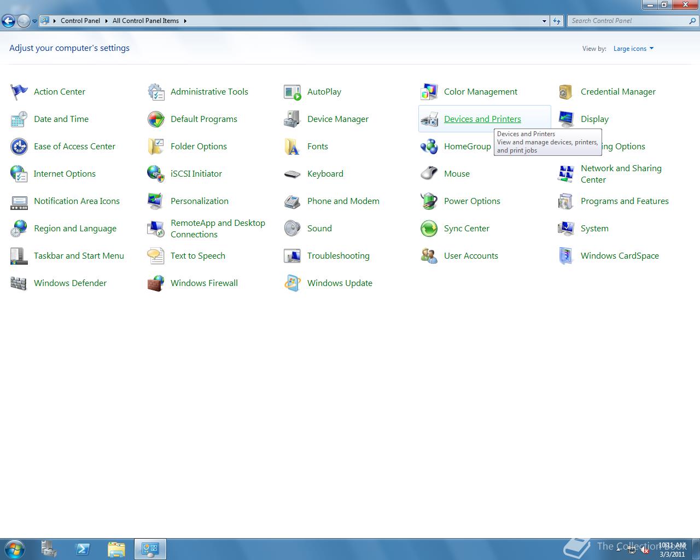Open the Personalization icon
The height and width of the screenshot is (560, 700).
tap(156, 201)
